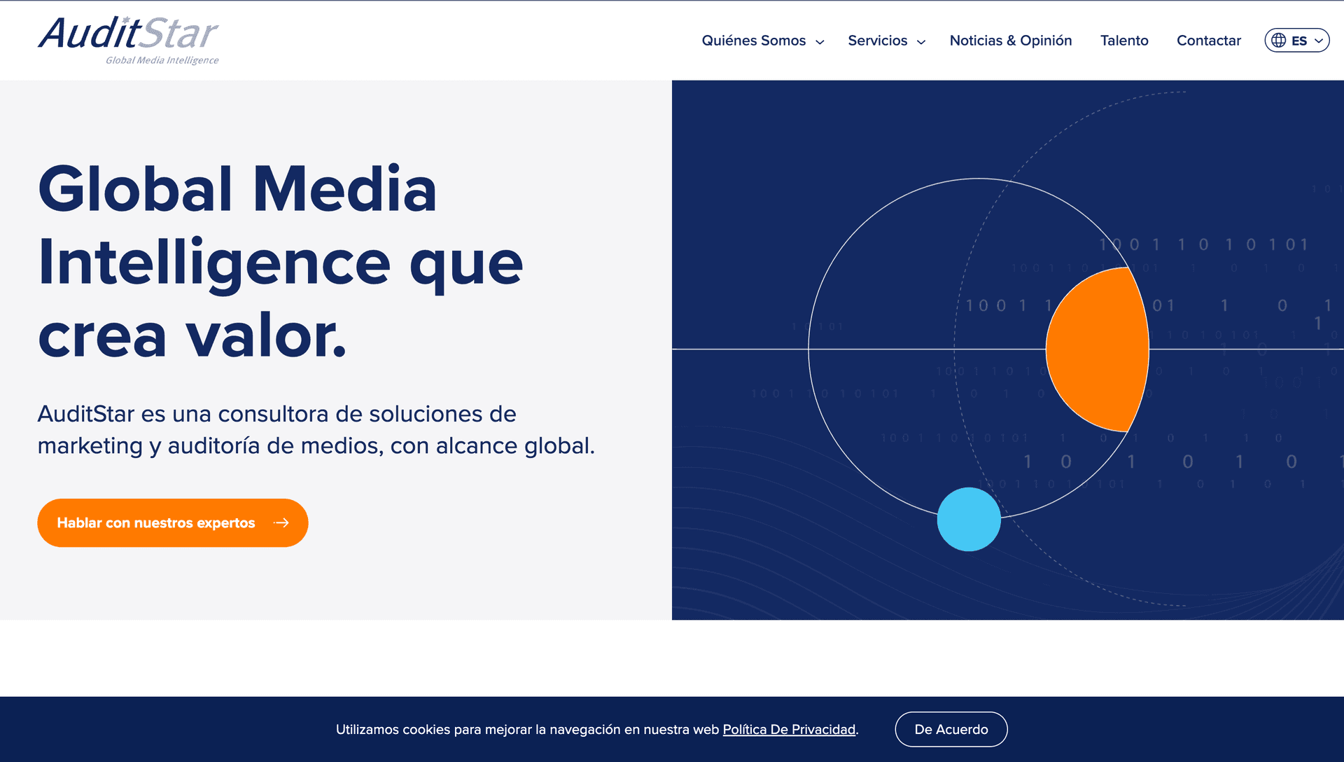Viewport: 1344px width, 762px height.
Task: Open the Talento page
Action: [x=1124, y=41]
